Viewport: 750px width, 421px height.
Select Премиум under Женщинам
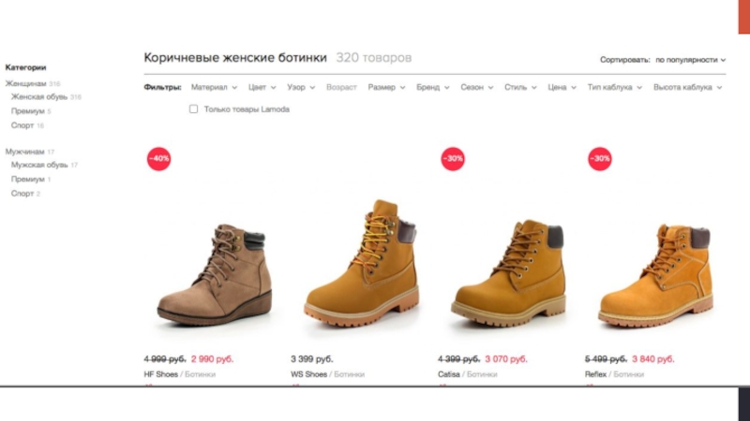click(28, 111)
